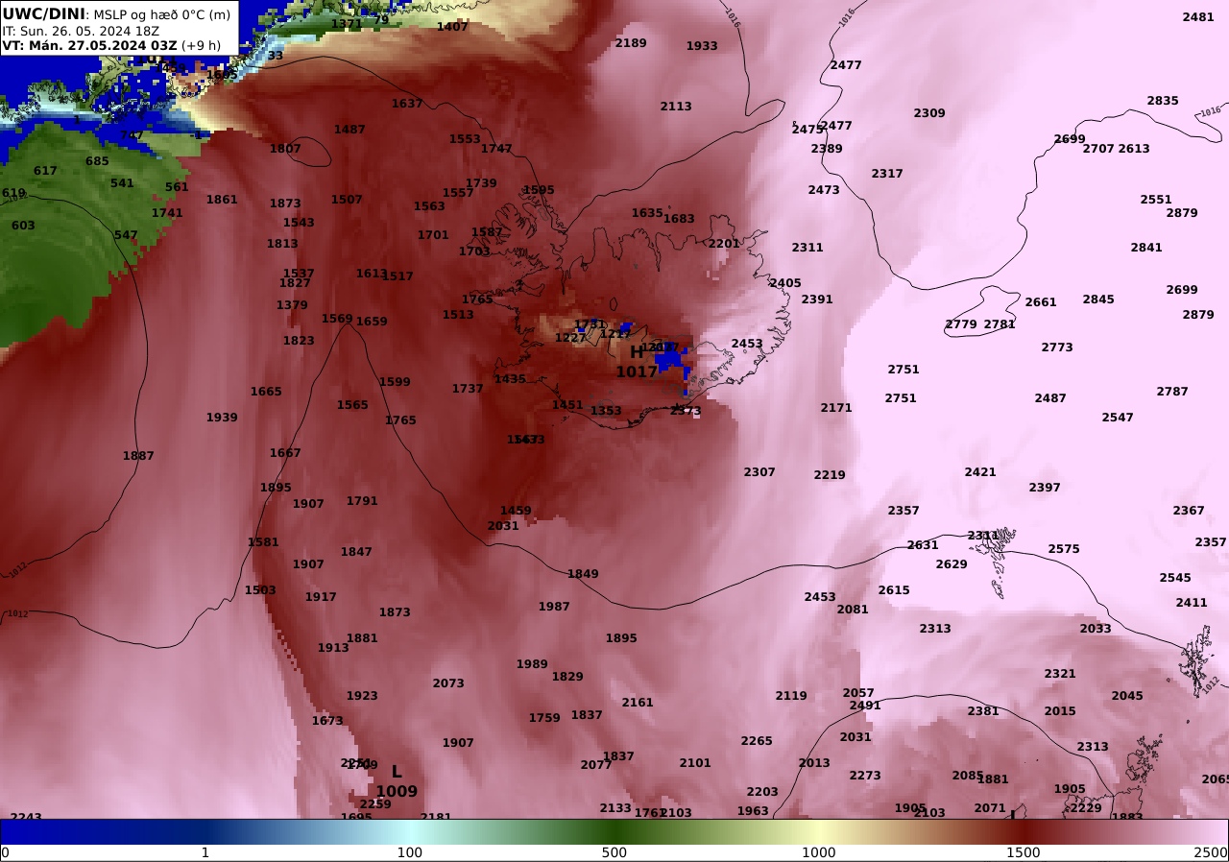Viewport: 1229px width, 862px height.
Task: Click the map value "2119"
Action: click(x=791, y=696)
